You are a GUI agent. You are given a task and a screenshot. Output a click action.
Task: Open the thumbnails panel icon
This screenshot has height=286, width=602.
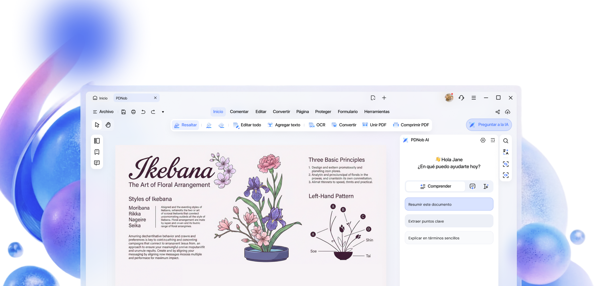click(97, 141)
